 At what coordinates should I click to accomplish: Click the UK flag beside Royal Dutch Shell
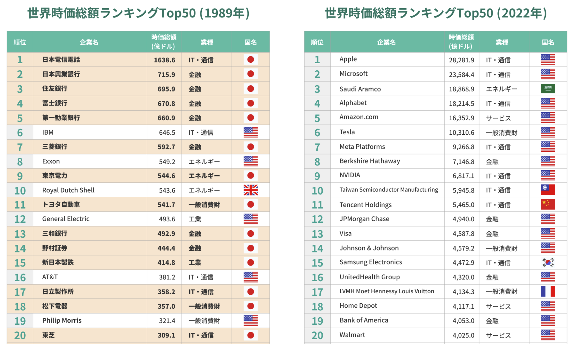tap(250, 190)
